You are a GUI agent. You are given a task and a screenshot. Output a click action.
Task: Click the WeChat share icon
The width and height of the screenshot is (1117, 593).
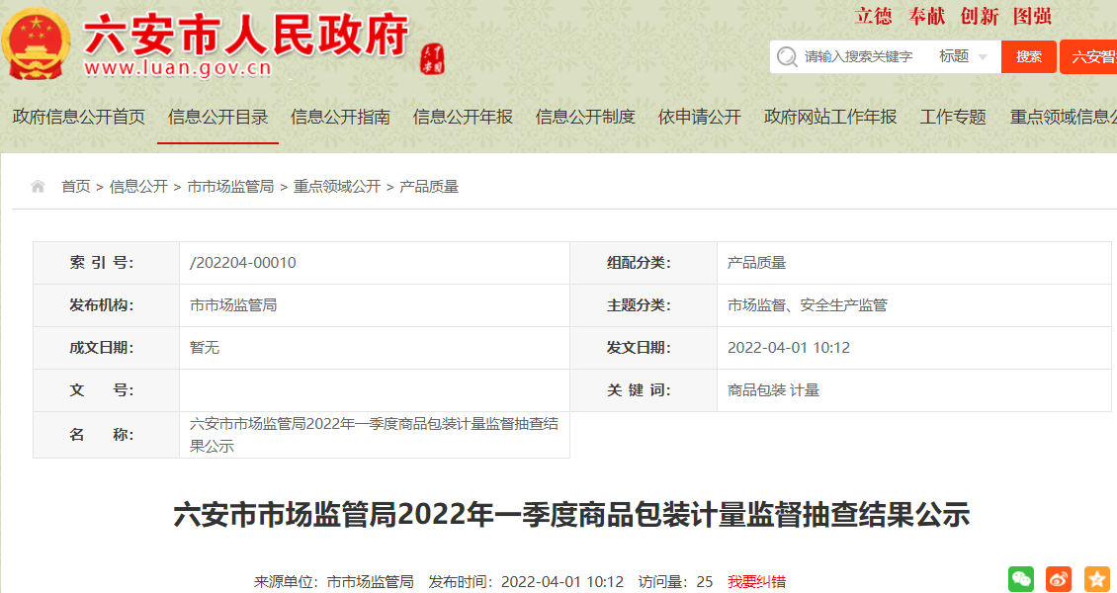point(1020,579)
